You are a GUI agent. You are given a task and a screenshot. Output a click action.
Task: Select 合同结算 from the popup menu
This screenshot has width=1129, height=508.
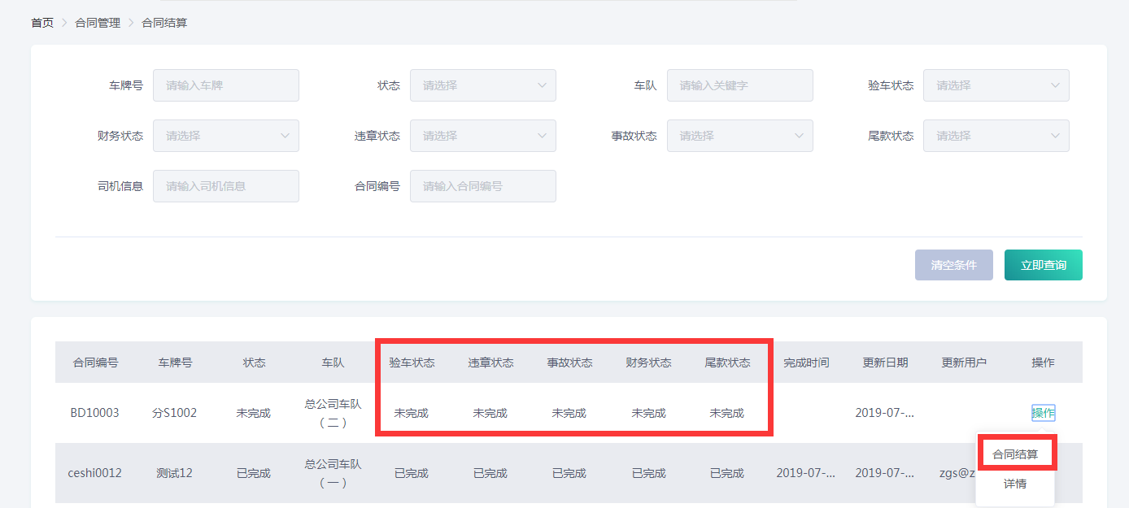pos(1015,454)
